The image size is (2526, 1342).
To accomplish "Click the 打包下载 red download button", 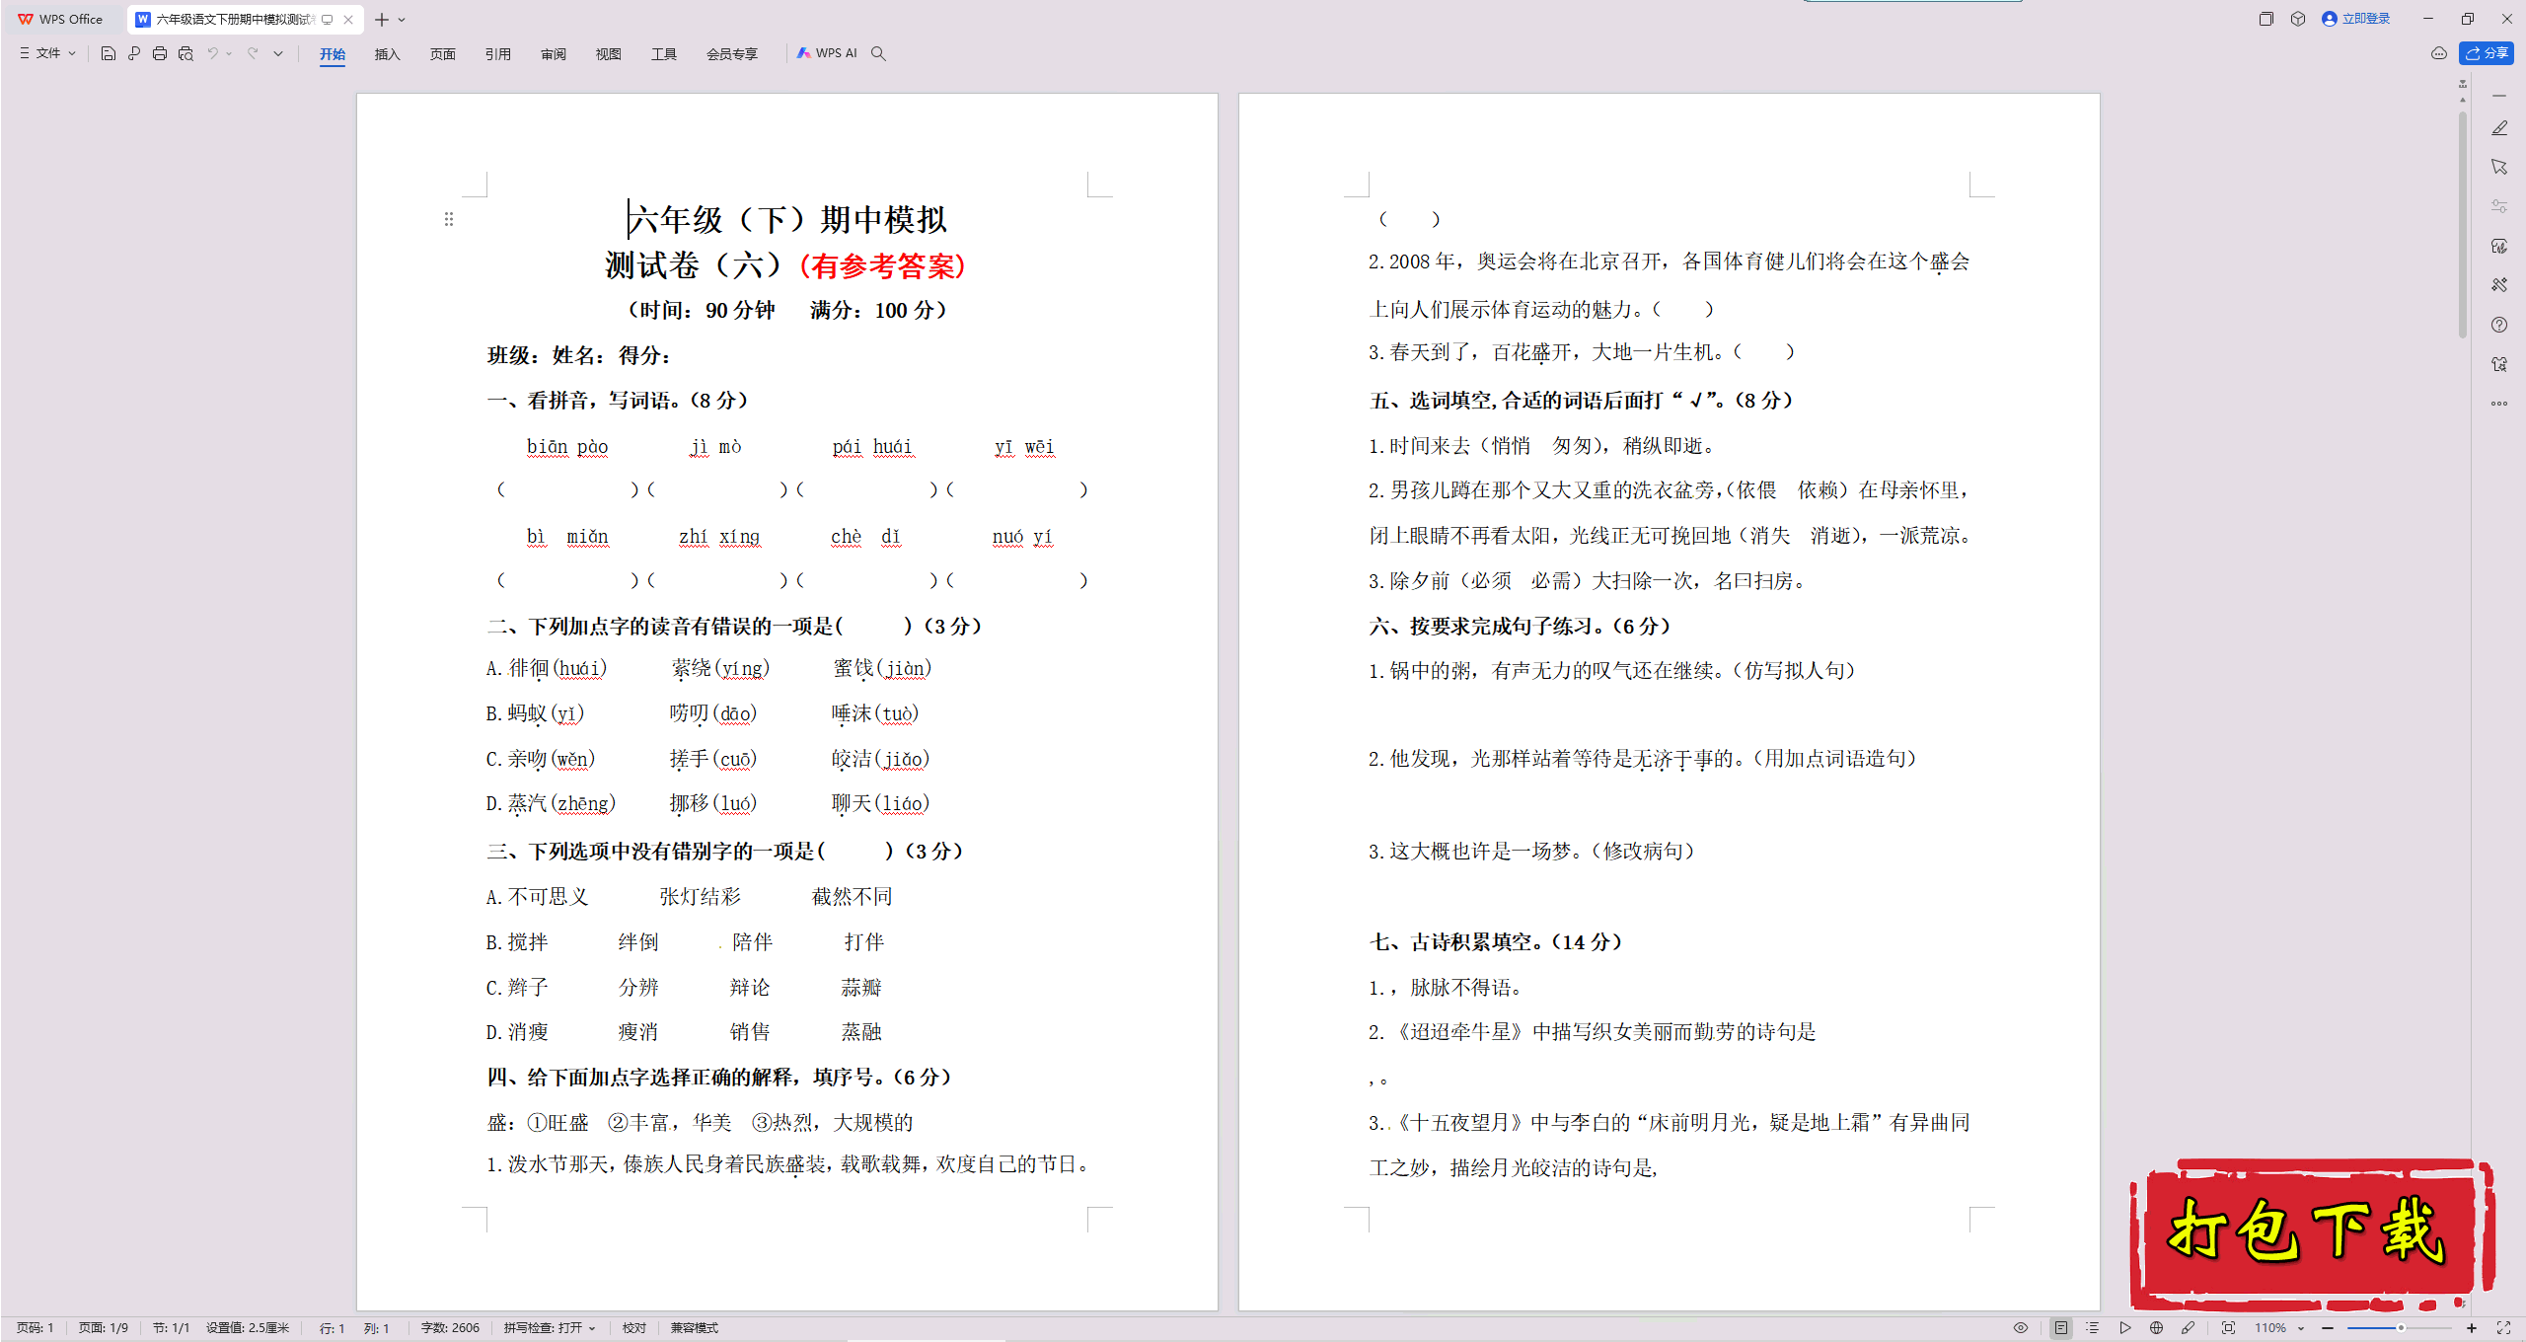I will tap(2312, 1233).
